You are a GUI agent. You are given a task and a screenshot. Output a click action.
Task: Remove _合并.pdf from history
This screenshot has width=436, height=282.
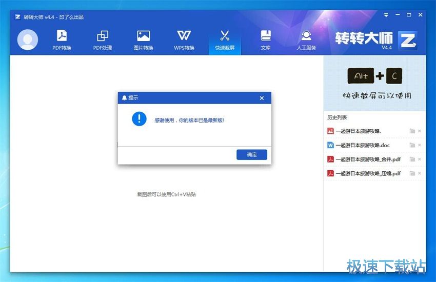pyautogui.click(x=420, y=159)
